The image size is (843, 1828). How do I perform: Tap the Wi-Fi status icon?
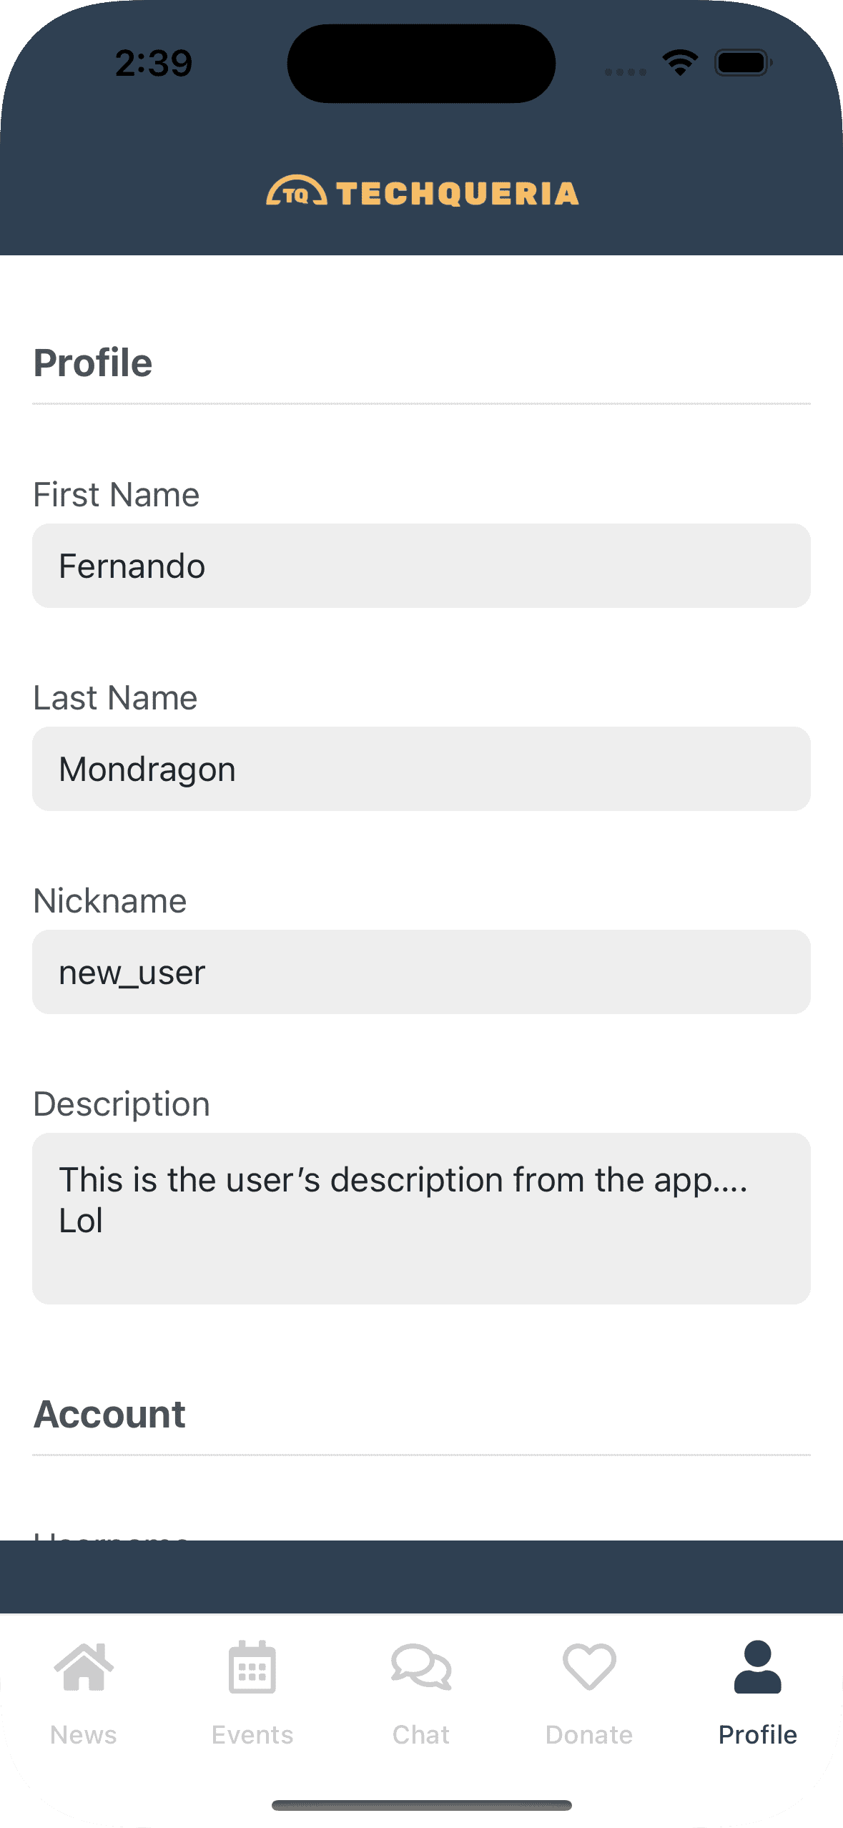tap(680, 63)
